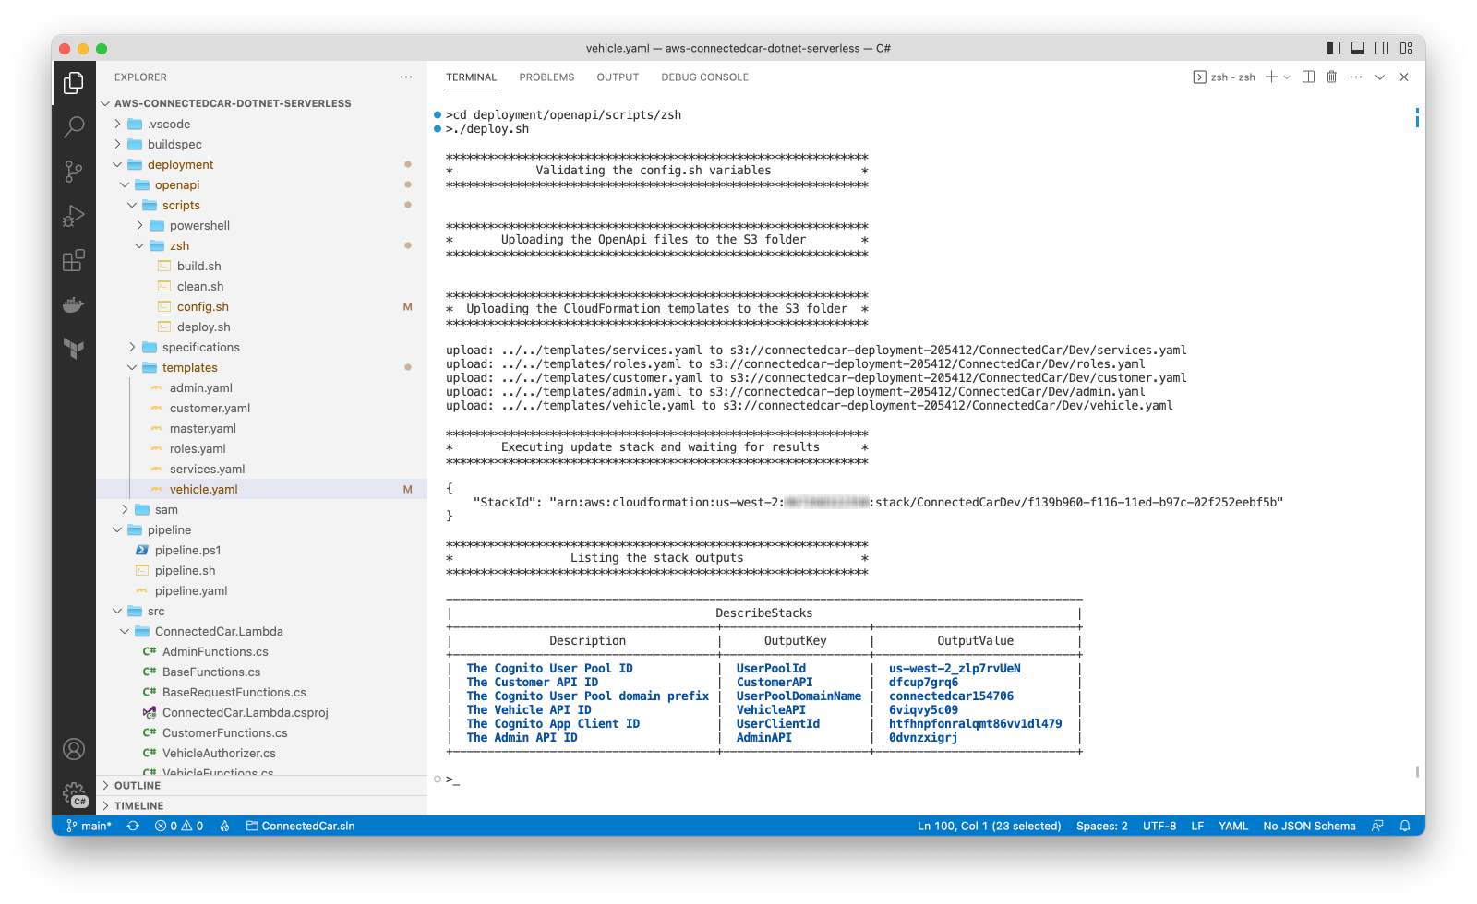Viewport: 1477px width, 904px height.
Task: Open the Run and Debug view
Action: click(x=74, y=216)
